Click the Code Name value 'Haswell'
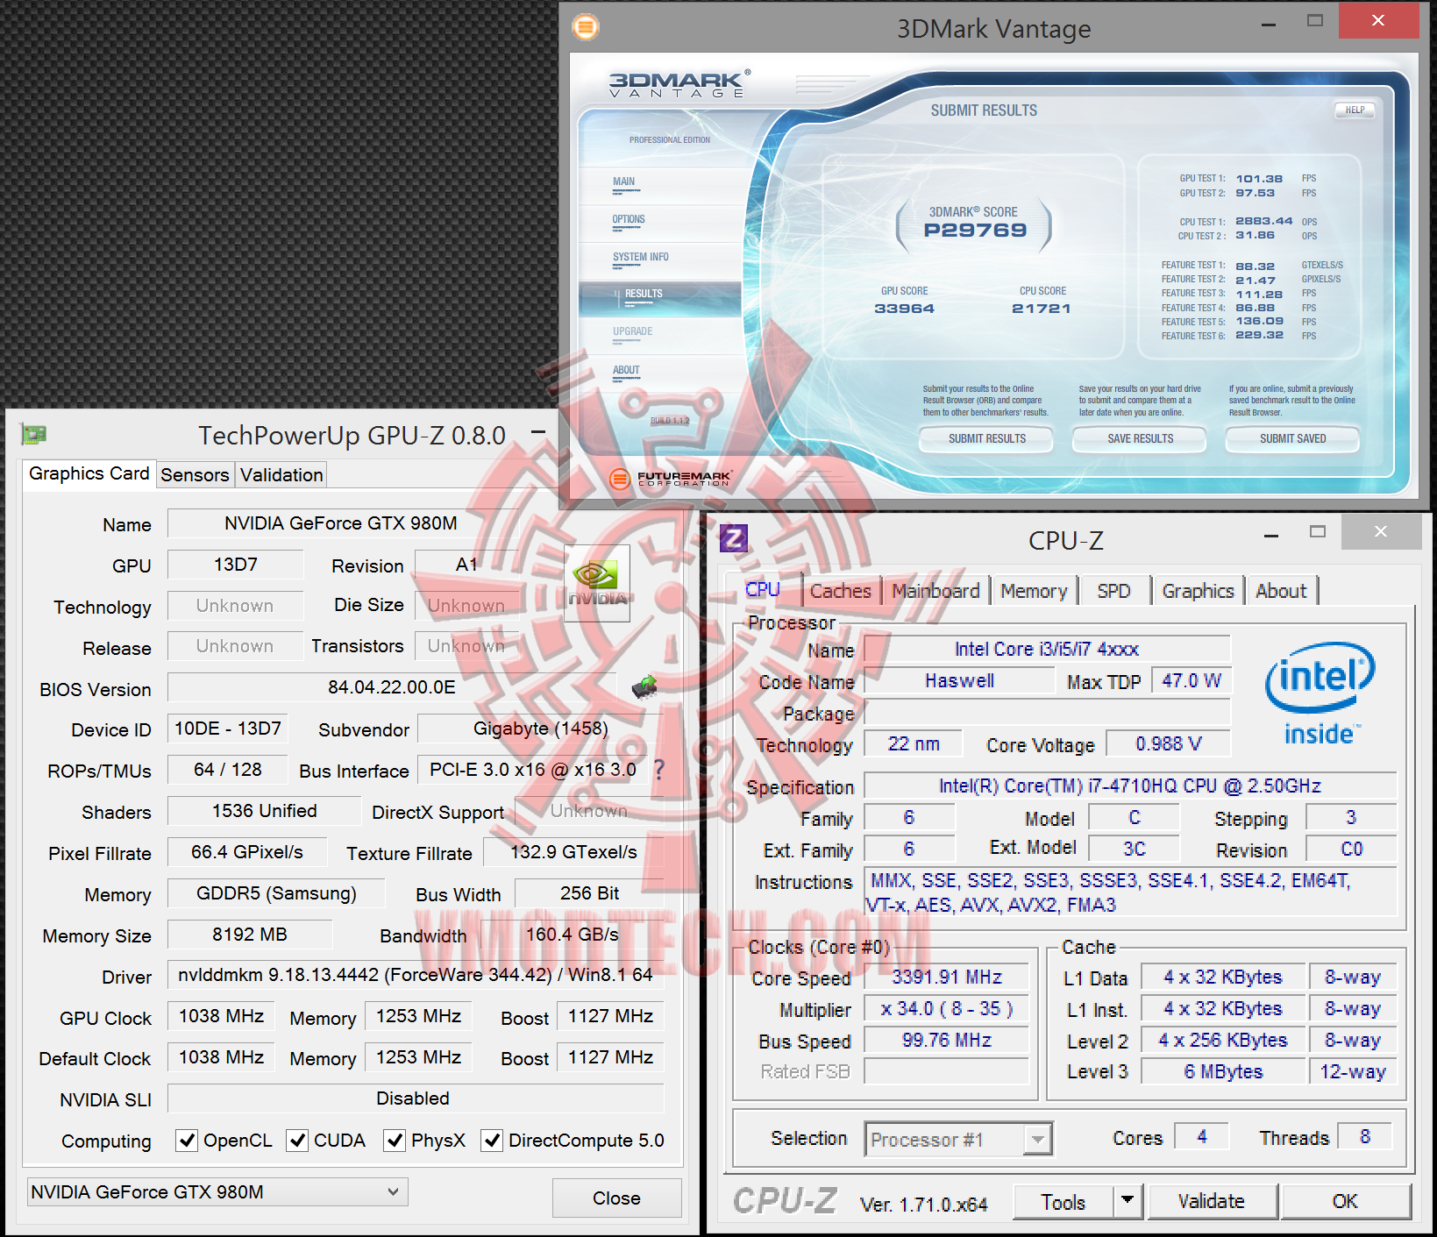Image resolution: width=1437 pixels, height=1237 pixels. coord(959,680)
